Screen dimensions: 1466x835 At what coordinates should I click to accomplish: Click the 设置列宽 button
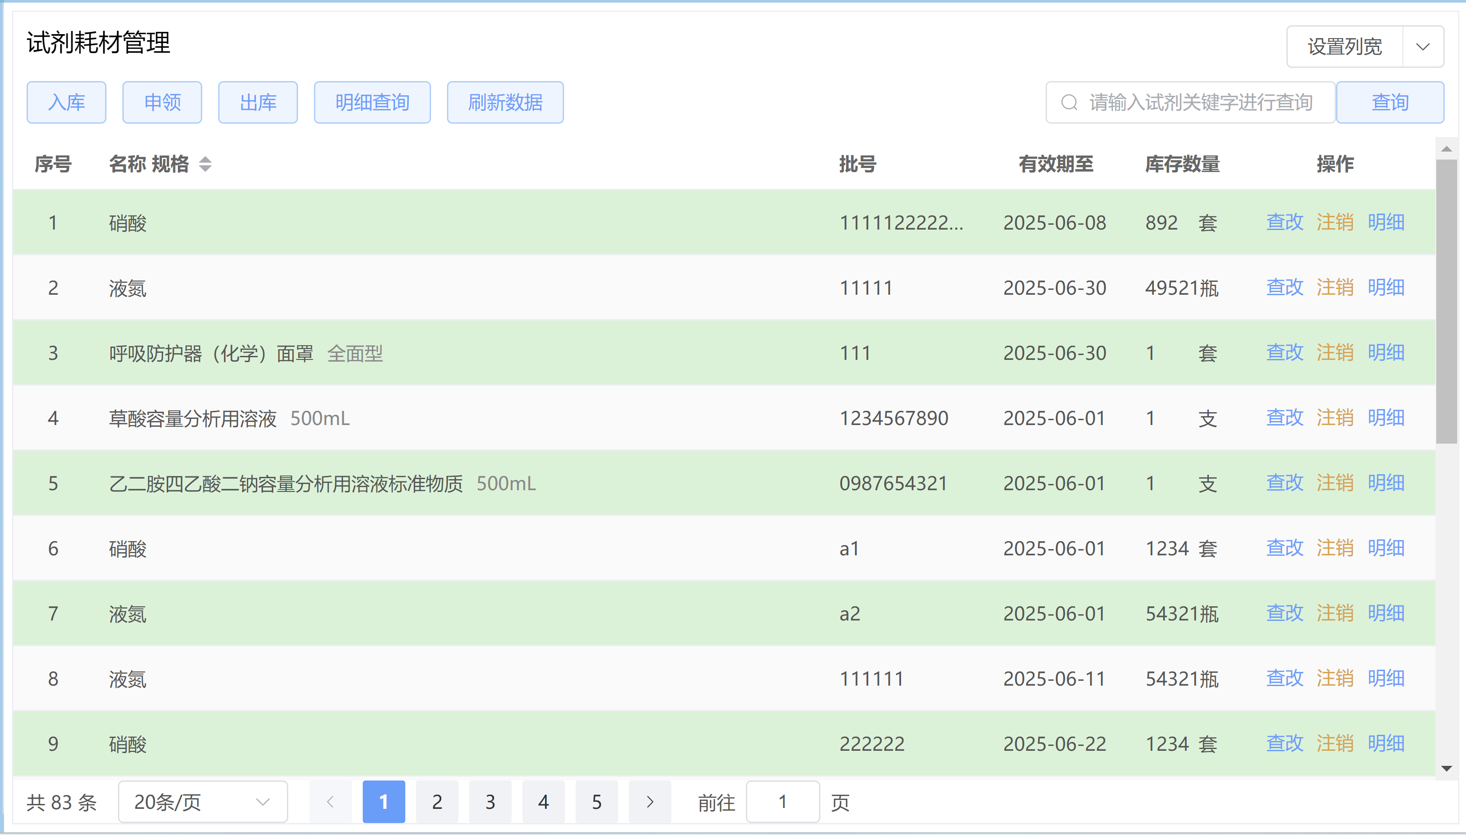pyautogui.click(x=1344, y=47)
